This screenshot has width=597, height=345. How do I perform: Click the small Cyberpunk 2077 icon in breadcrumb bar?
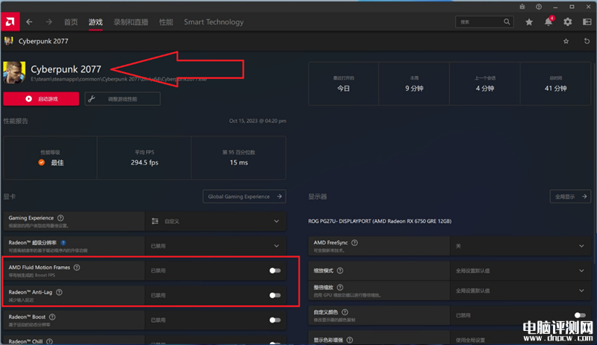[9, 41]
